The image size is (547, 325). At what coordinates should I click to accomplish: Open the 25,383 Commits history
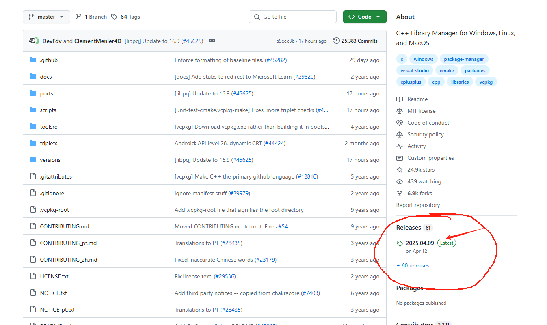(355, 41)
